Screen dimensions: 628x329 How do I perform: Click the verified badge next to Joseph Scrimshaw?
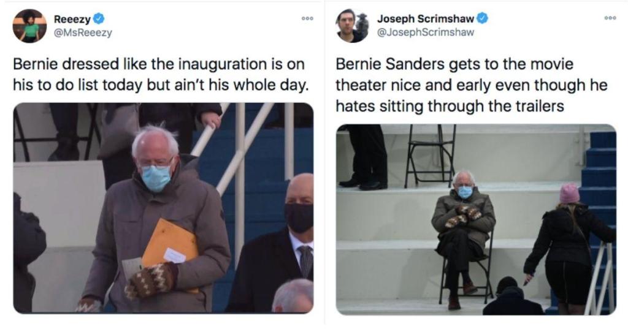tap(483, 18)
